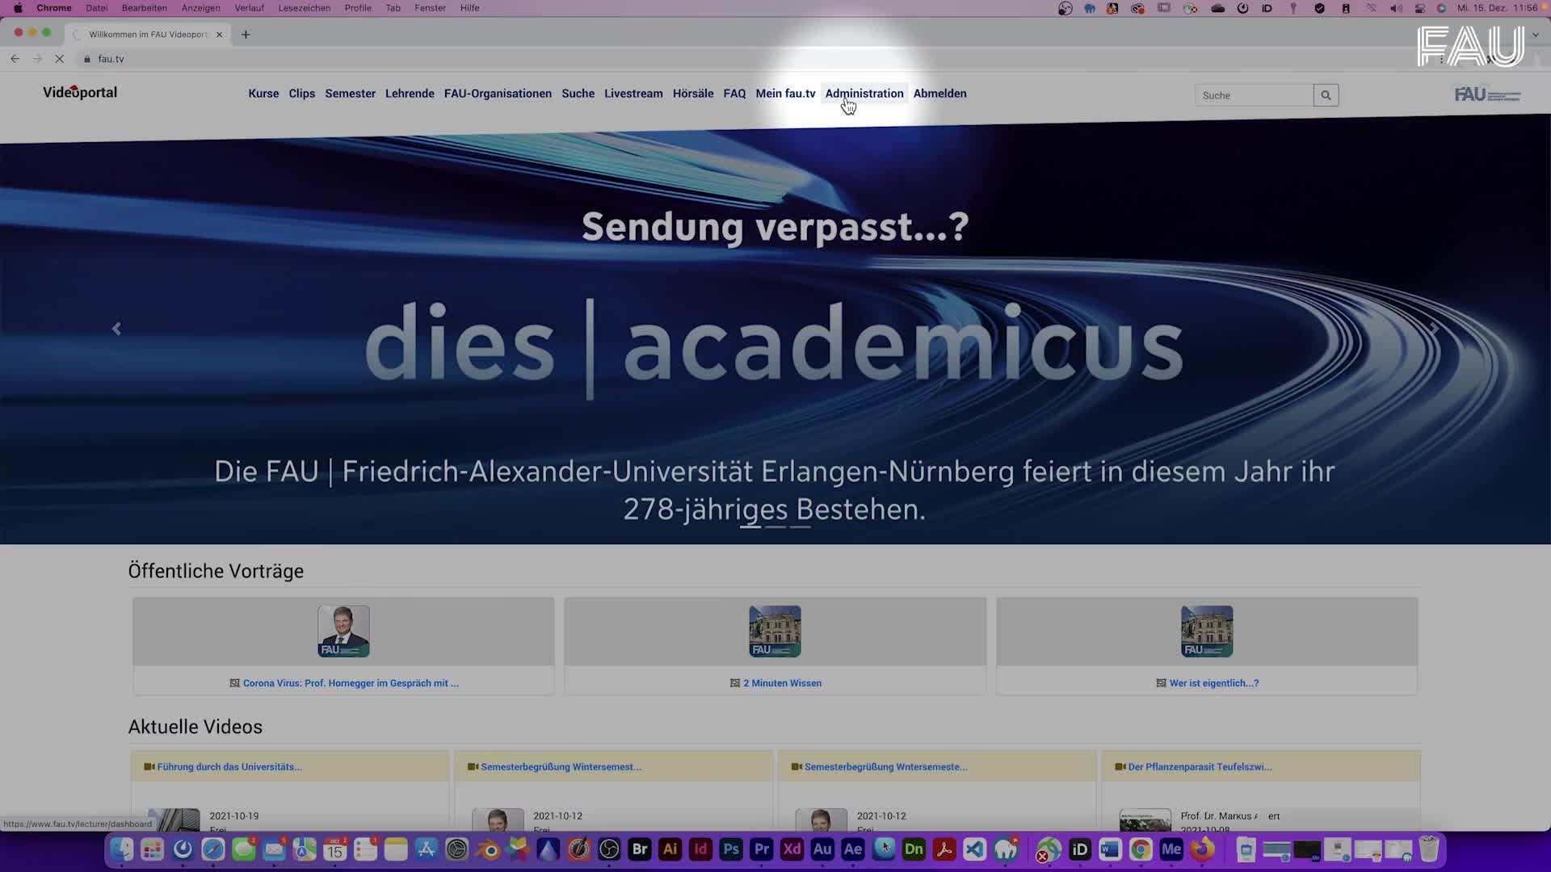The image size is (1551, 872).
Task: Launch Premiere Pro from the dock
Action: pyautogui.click(x=761, y=849)
